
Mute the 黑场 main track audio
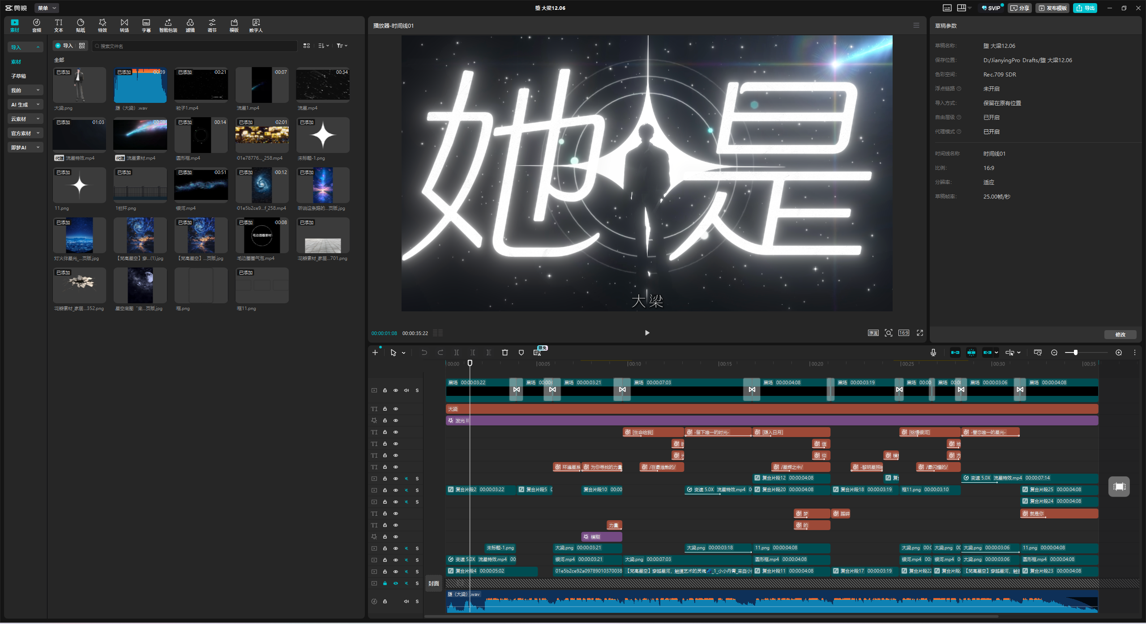406,391
